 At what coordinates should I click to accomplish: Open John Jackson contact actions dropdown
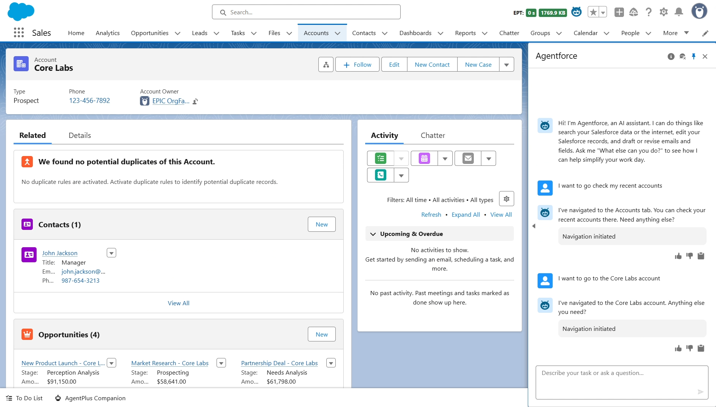click(111, 253)
